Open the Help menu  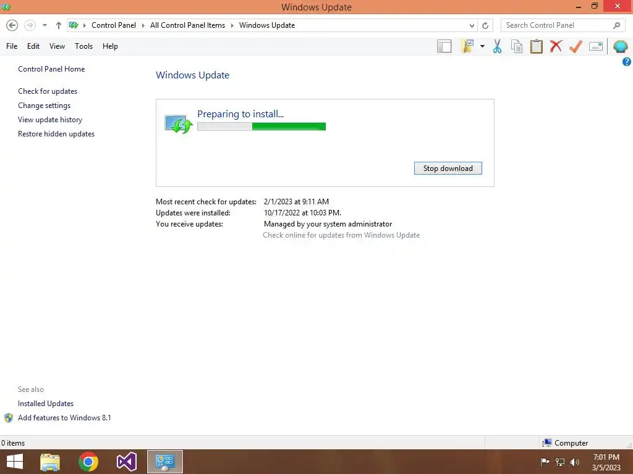(x=110, y=46)
